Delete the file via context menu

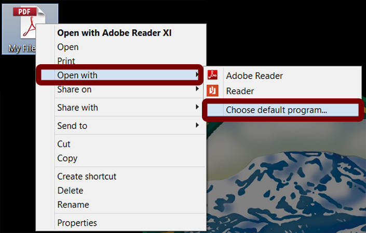pos(70,191)
